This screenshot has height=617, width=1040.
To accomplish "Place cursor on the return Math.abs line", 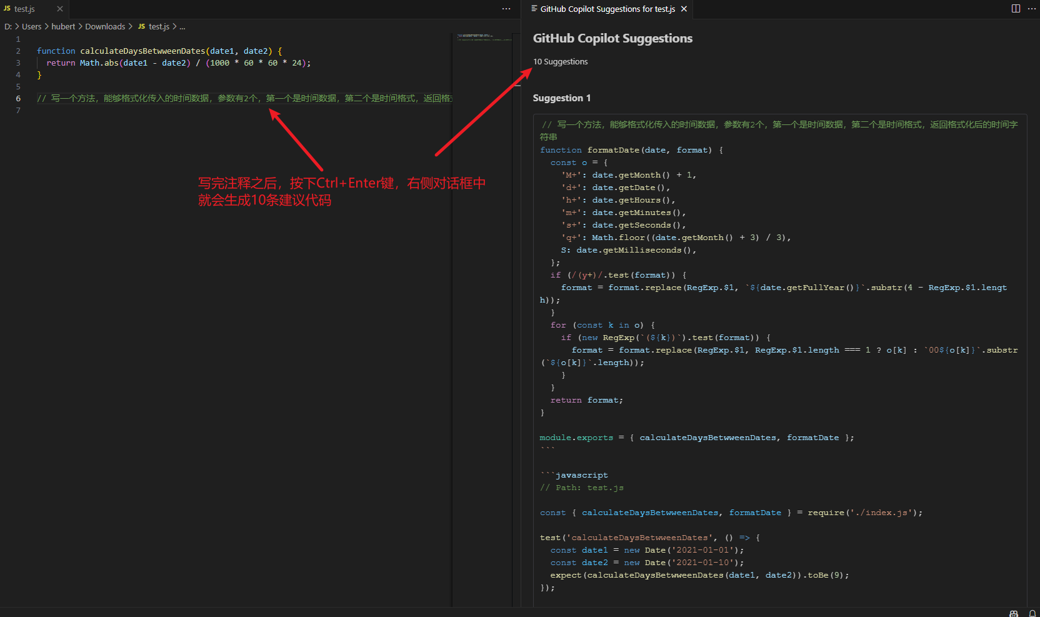I will click(178, 63).
